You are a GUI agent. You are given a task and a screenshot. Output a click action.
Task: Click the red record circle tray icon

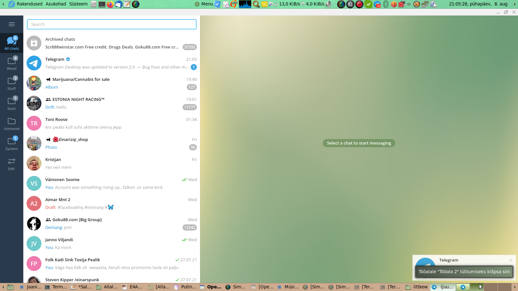click(x=359, y=4)
